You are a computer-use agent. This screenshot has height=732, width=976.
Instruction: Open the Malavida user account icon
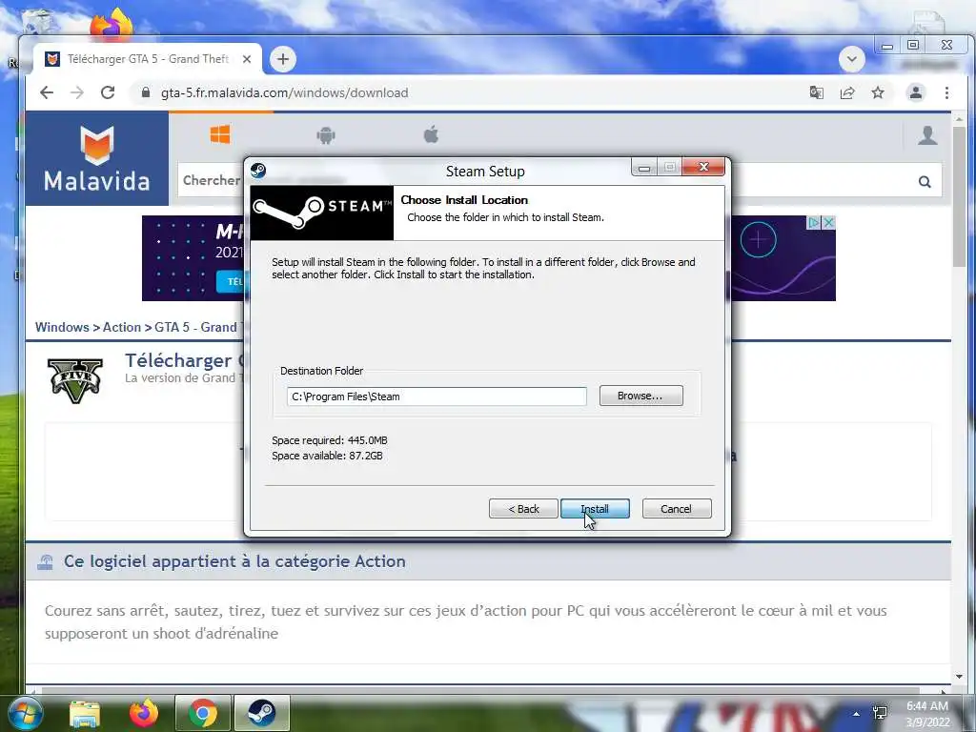tap(927, 135)
